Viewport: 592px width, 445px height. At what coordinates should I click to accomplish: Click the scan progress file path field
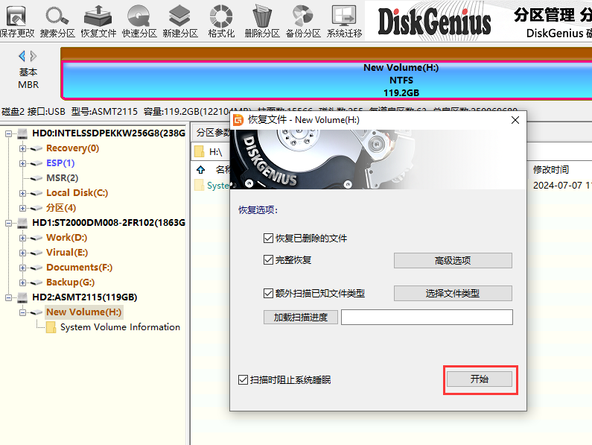(427, 318)
